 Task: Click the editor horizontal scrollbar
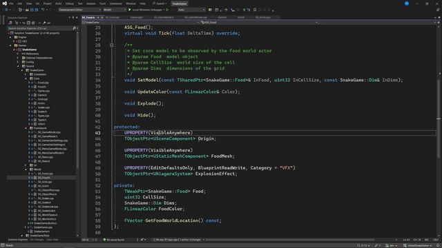tap(290, 240)
